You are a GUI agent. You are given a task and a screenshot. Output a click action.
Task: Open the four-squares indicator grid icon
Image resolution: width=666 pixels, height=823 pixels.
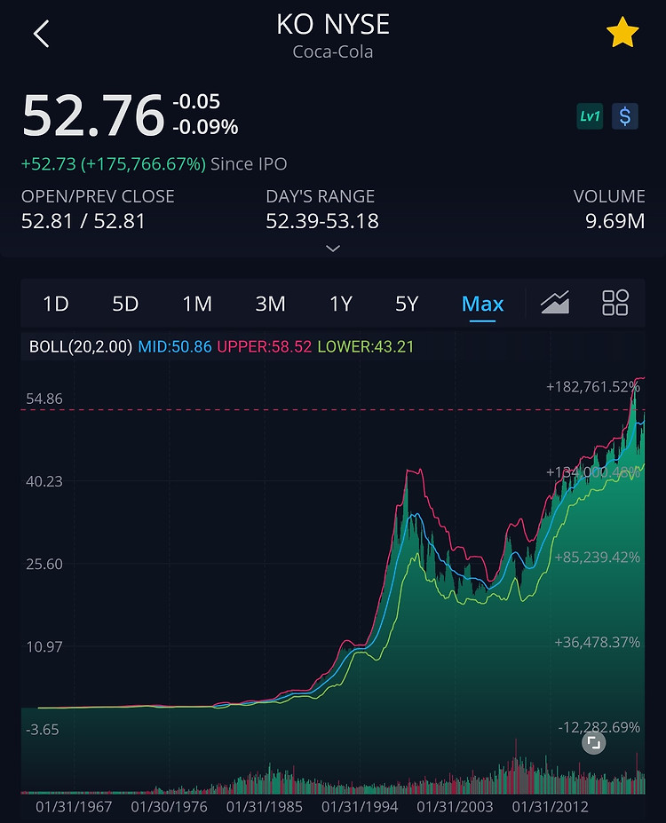615,303
